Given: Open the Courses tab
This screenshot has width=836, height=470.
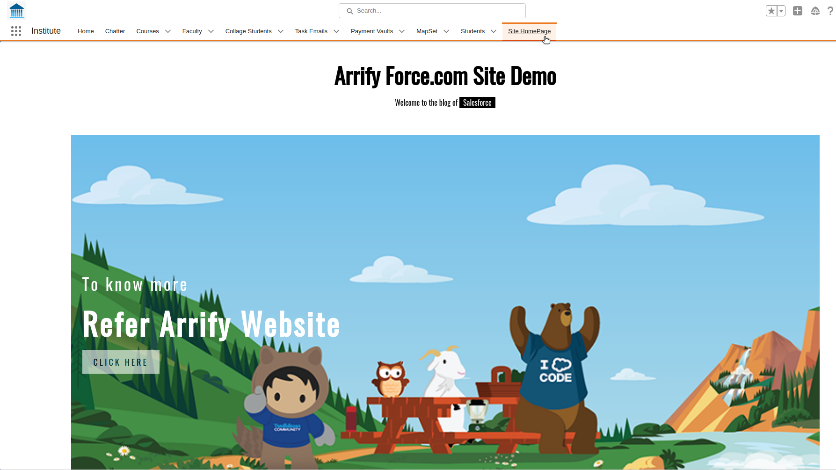Looking at the screenshot, I should [x=147, y=31].
